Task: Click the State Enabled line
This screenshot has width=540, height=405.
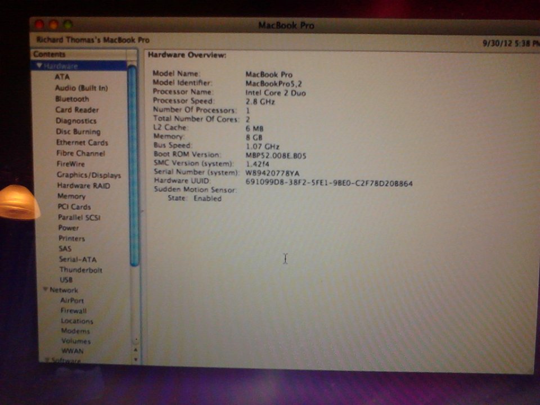Action: [195, 199]
